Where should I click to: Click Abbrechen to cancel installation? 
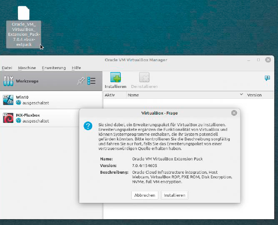[x=145, y=195]
